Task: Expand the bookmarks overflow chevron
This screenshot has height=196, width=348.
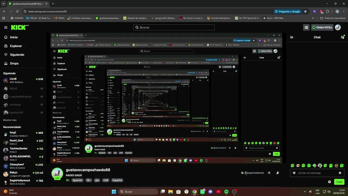Action: [313, 18]
